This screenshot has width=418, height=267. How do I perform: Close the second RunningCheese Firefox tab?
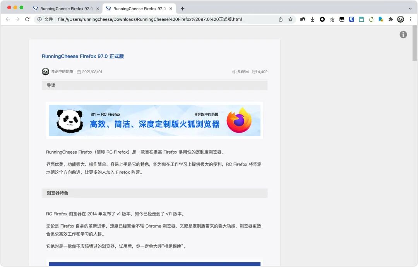171,9
